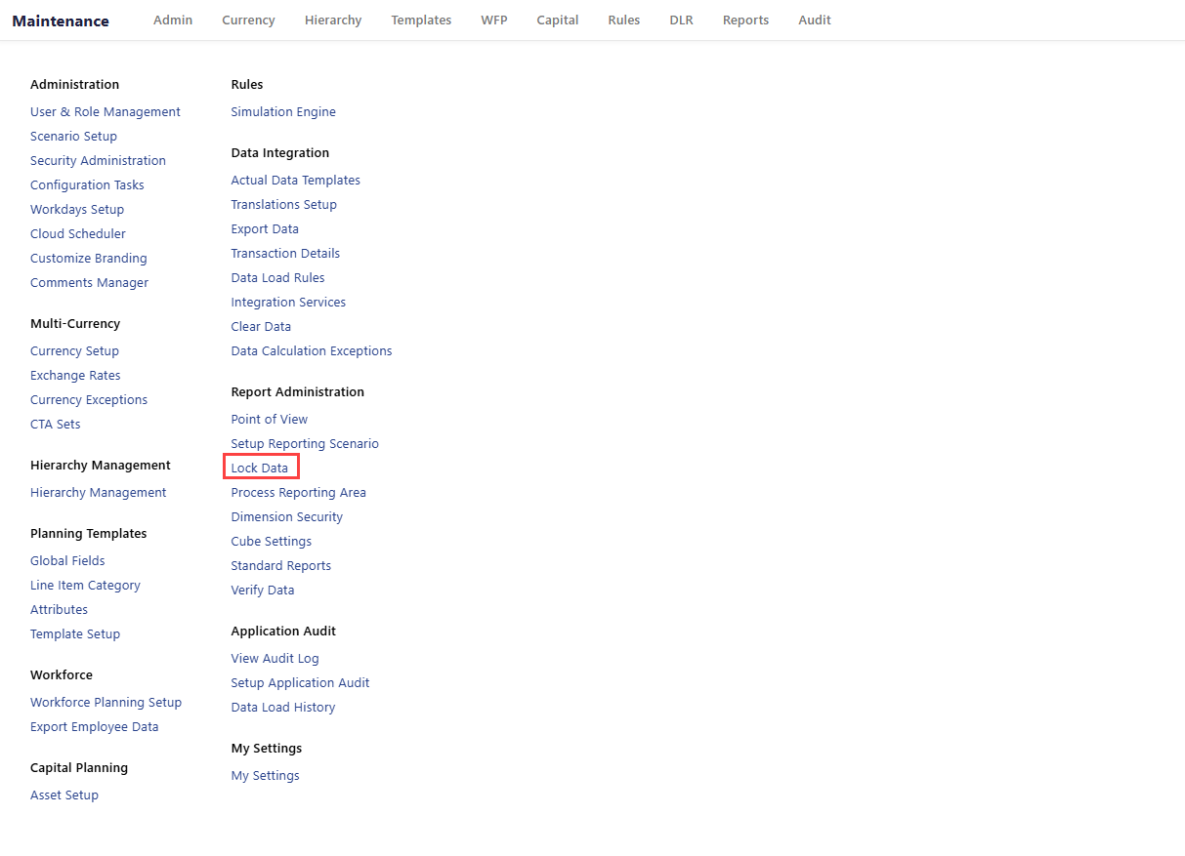The height and width of the screenshot is (856, 1185).
Task: Go to Data Load Rules
Action: [x=277, y=278]
